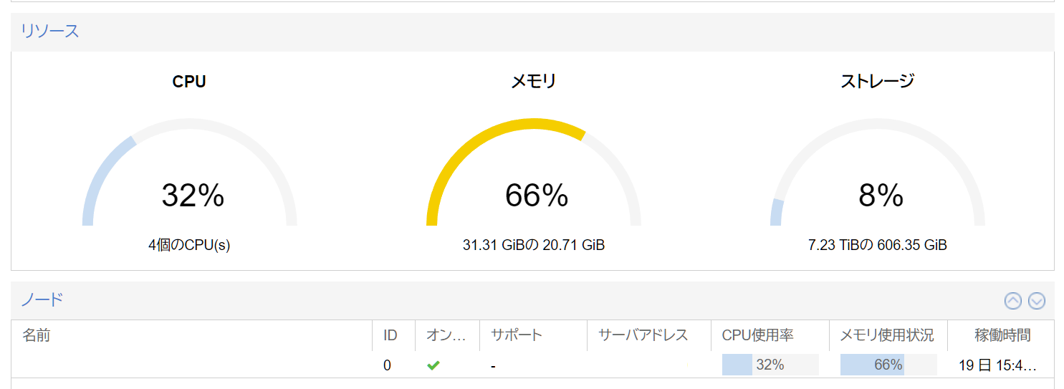
Task: Click the ID cell showing 0
Action: pos(387,365)
